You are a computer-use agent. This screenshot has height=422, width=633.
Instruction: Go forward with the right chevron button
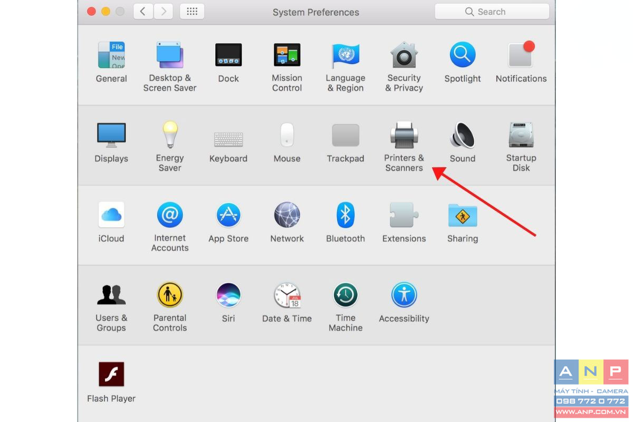click(164, 11)
